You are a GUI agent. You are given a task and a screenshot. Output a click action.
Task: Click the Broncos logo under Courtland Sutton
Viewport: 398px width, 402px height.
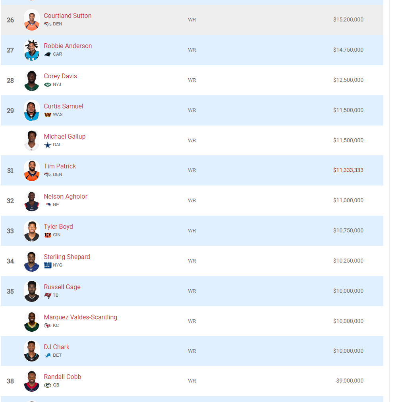coord(48,24)
